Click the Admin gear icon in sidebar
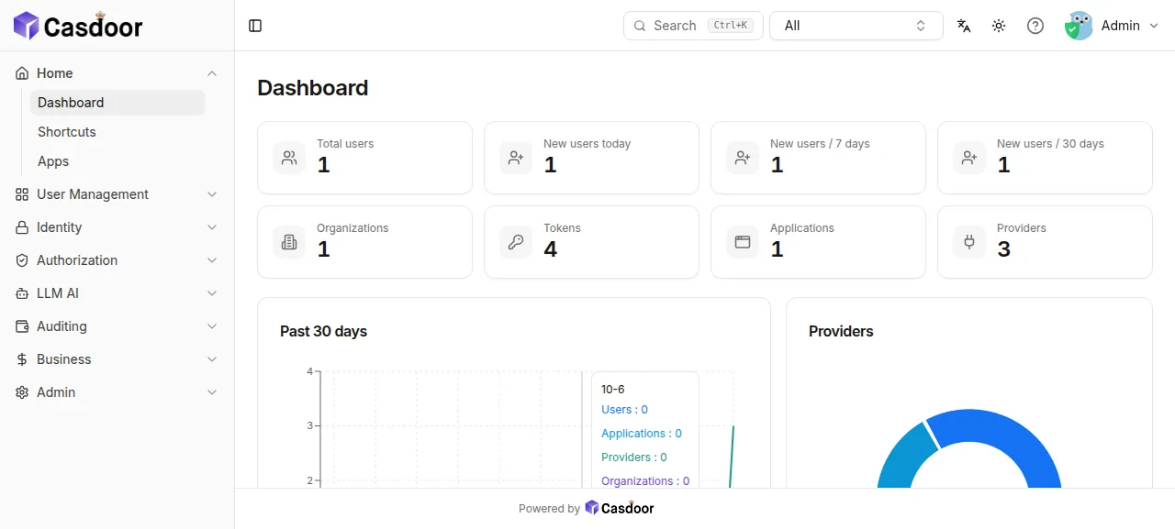1175x529 pixels. click(x=22, y=392)
